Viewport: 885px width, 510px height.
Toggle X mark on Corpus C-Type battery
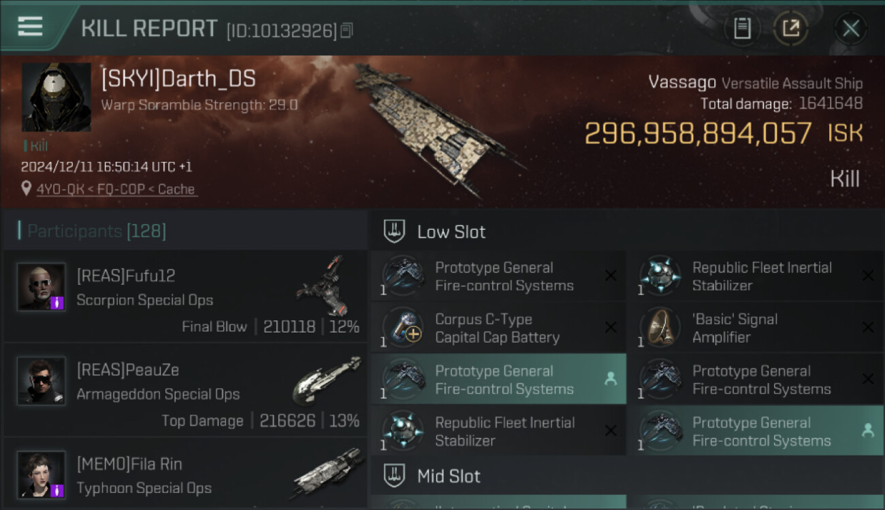611,328
